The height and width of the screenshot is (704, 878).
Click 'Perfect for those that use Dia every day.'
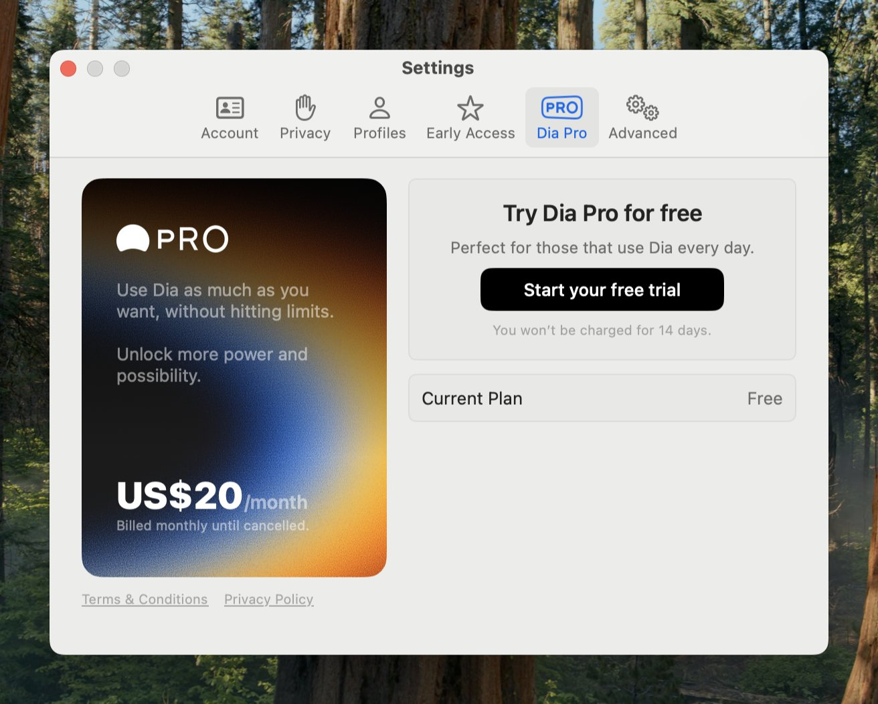pos(602,248)
